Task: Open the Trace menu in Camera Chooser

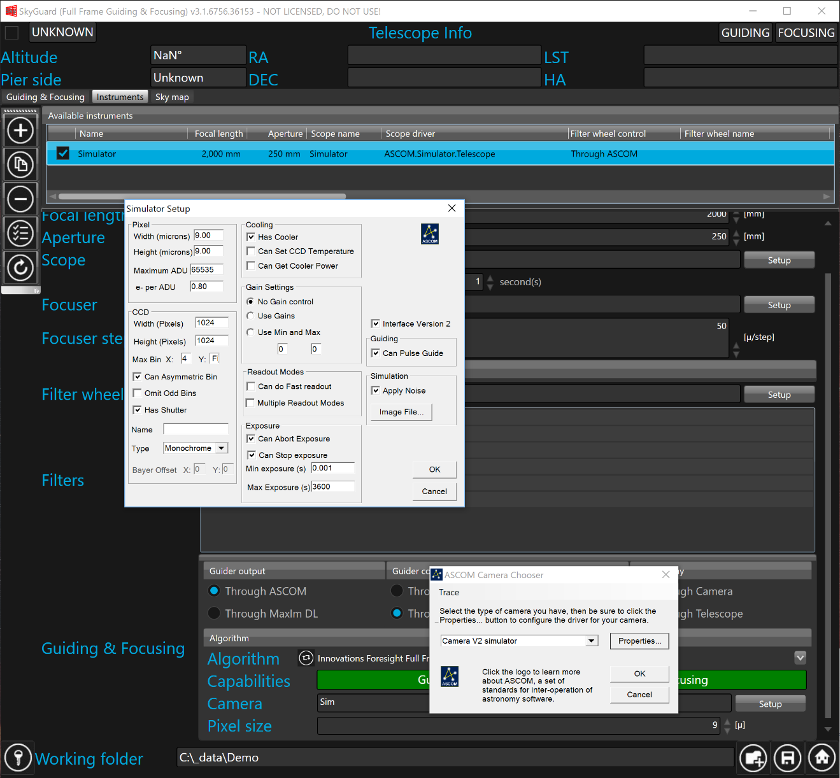Action: point(449,592)
